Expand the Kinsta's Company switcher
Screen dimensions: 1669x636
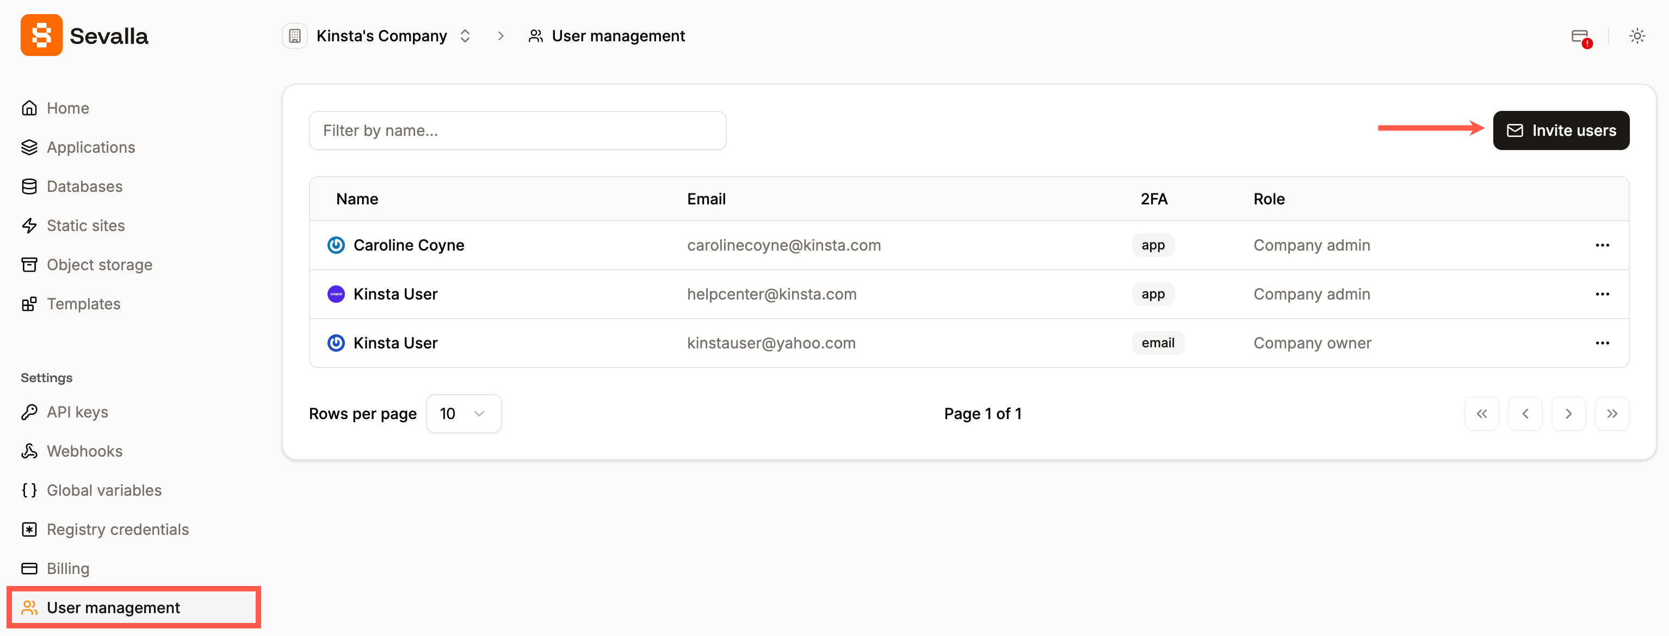pos(465,36)
